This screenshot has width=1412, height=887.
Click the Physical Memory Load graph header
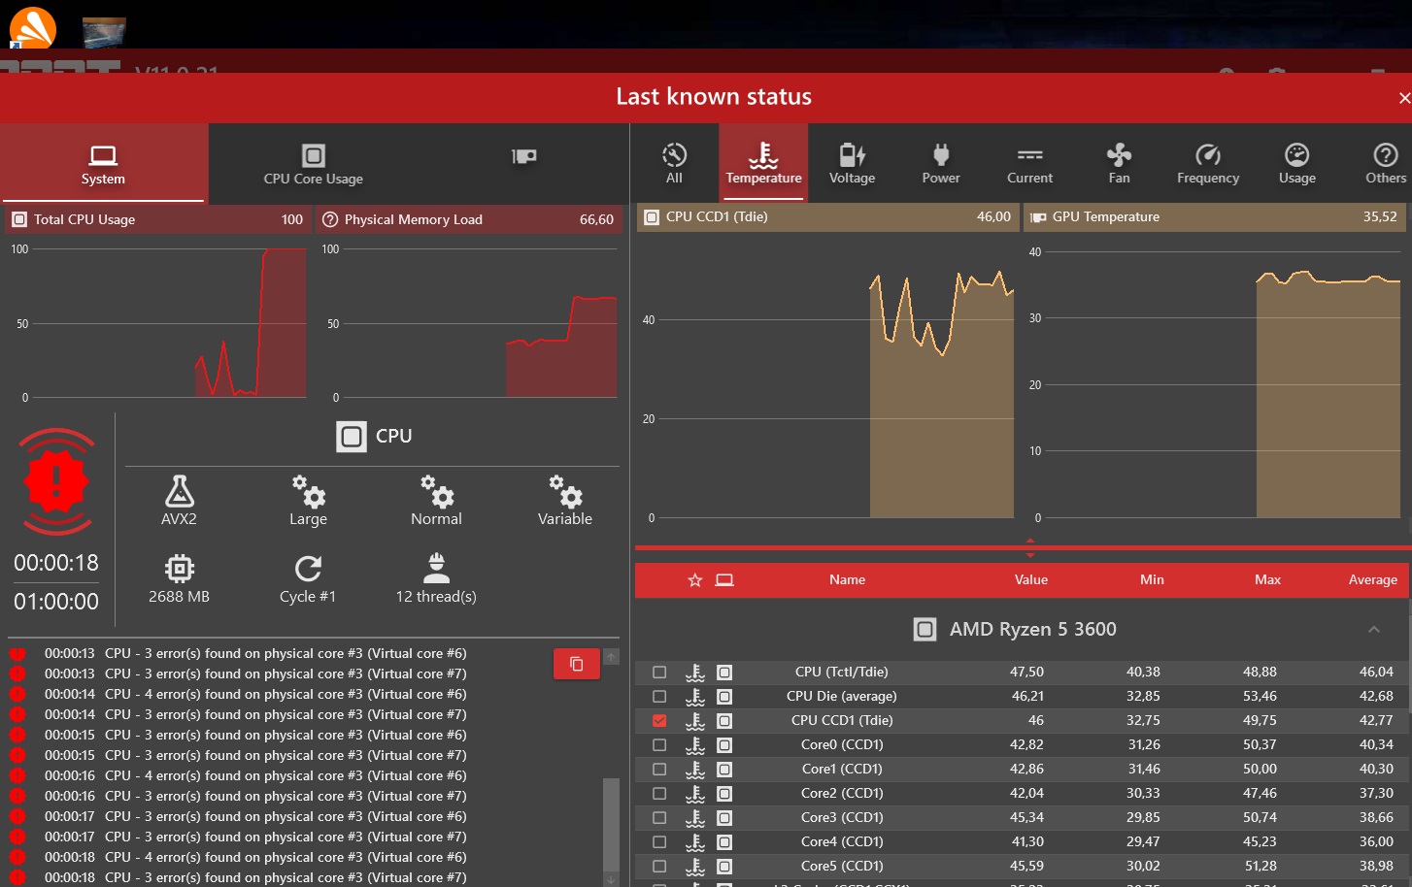point(469,219)
